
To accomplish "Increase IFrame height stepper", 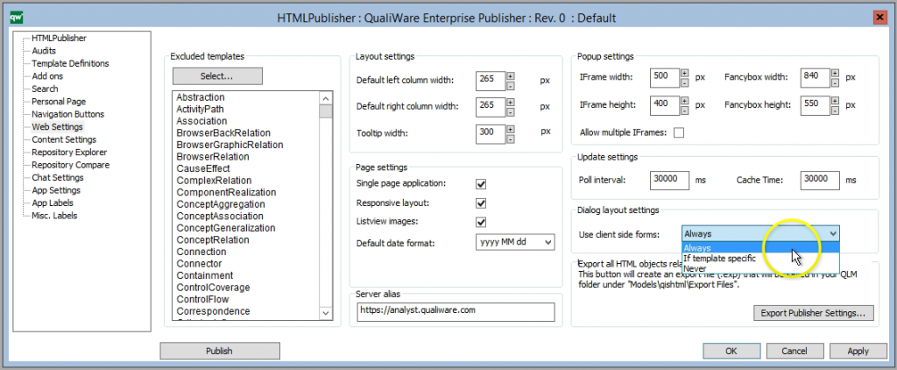I will [685, 101].
